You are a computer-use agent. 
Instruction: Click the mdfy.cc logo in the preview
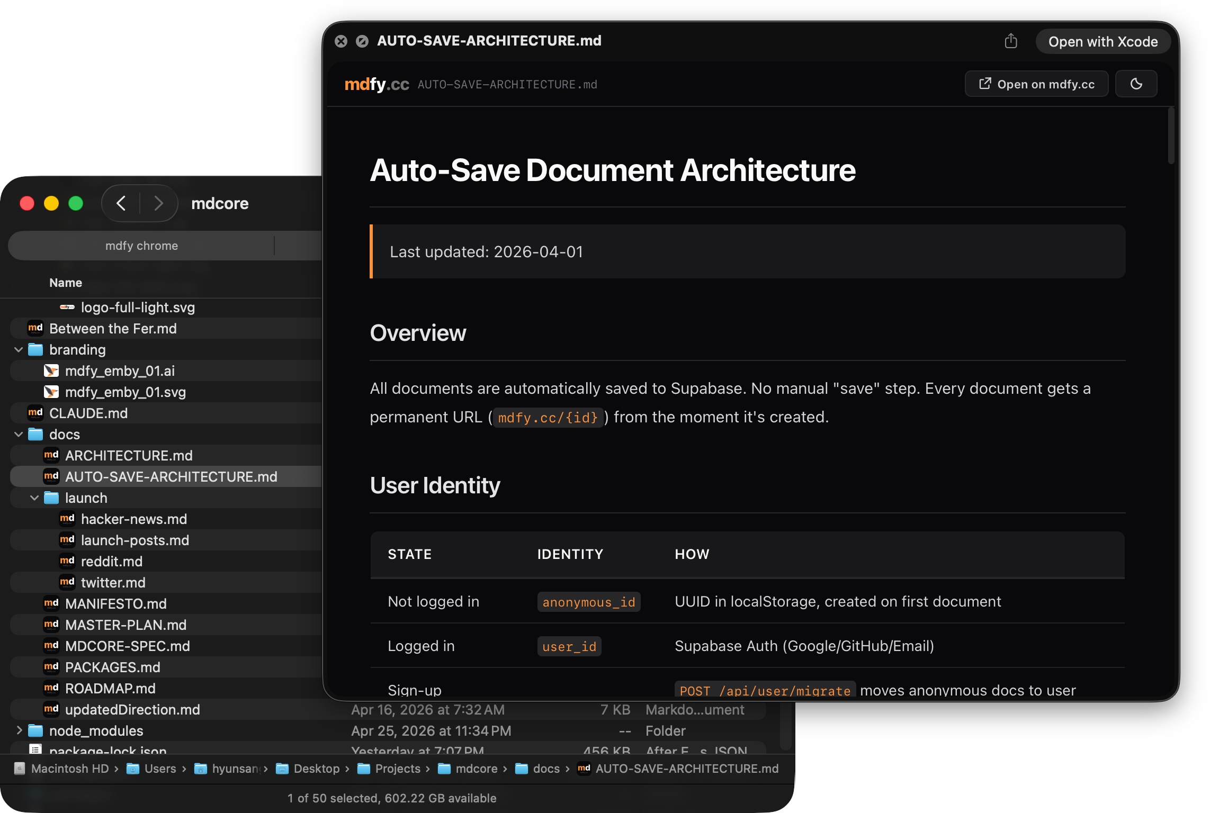[x=377, y=84]
